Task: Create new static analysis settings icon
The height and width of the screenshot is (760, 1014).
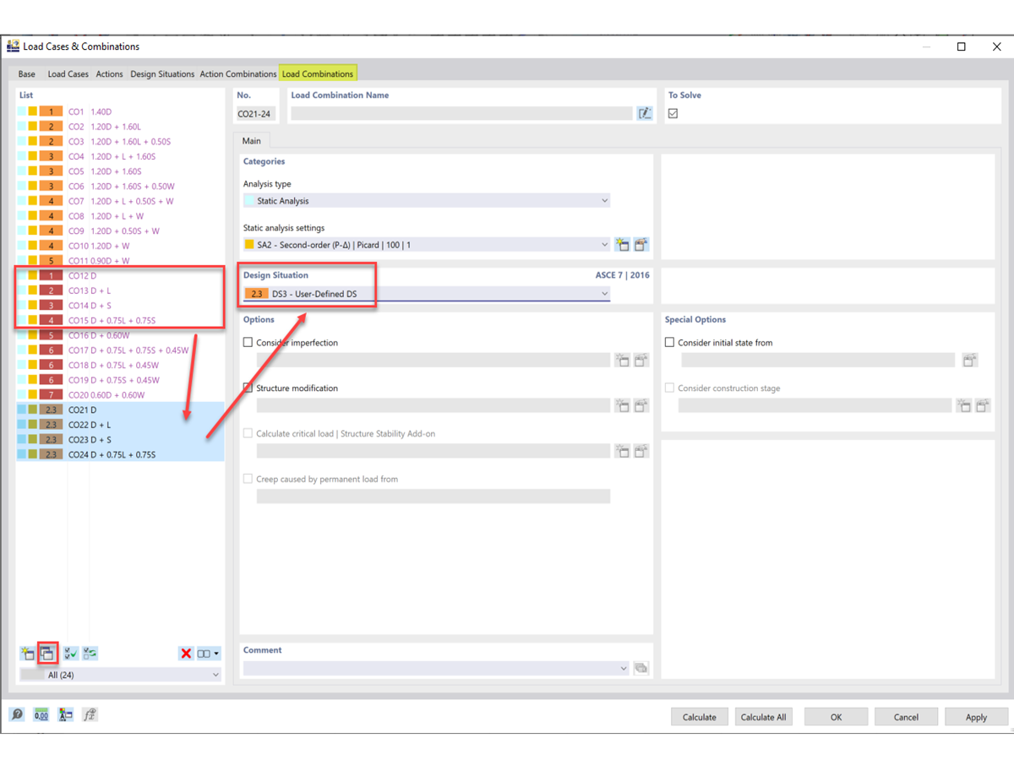Action: tap(622, 245)
